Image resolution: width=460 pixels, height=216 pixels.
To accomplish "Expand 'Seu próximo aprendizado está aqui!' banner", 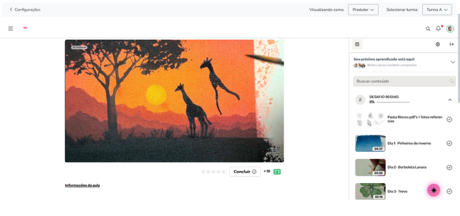I will tap(453, 62).
